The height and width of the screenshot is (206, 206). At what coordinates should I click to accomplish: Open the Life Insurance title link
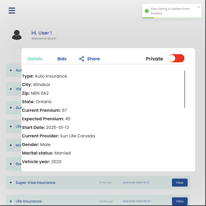click(x=29, y=201)
